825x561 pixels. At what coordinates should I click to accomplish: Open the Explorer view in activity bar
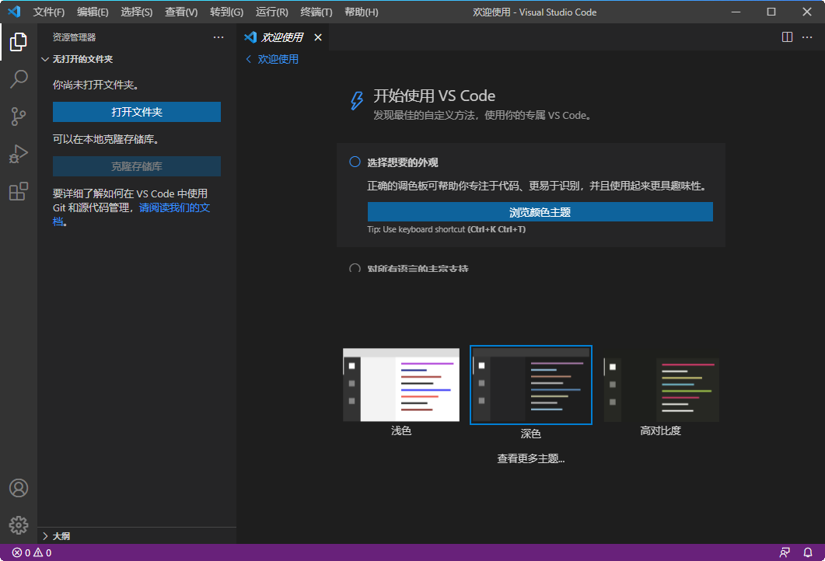(19, 42)
